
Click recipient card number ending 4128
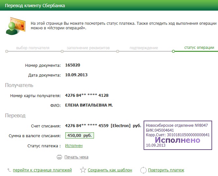(x=87, y=95)
